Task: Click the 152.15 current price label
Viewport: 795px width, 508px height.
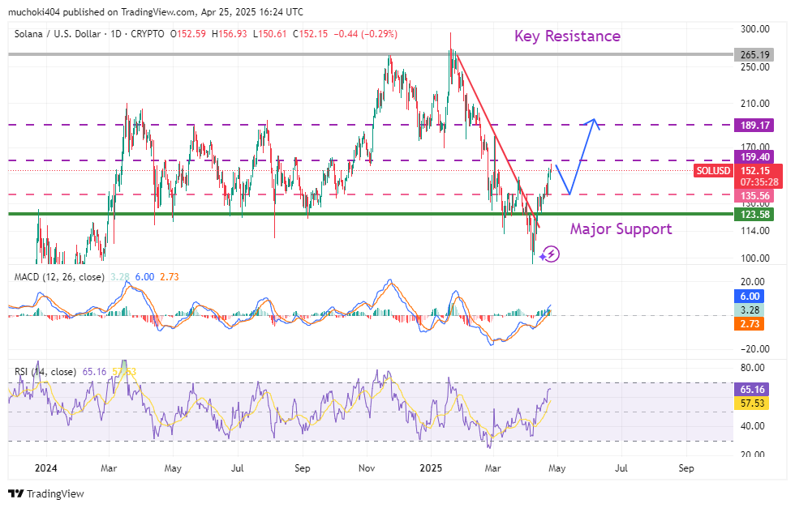Action: [755, 171]
